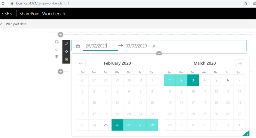Click the end date 03/03/2020 field
256x138 pixels.
click(x=136, y=46)
